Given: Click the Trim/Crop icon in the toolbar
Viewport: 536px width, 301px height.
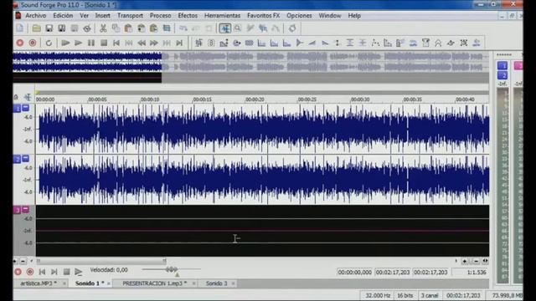Looking at the screenshot, I should pos(167,28).
